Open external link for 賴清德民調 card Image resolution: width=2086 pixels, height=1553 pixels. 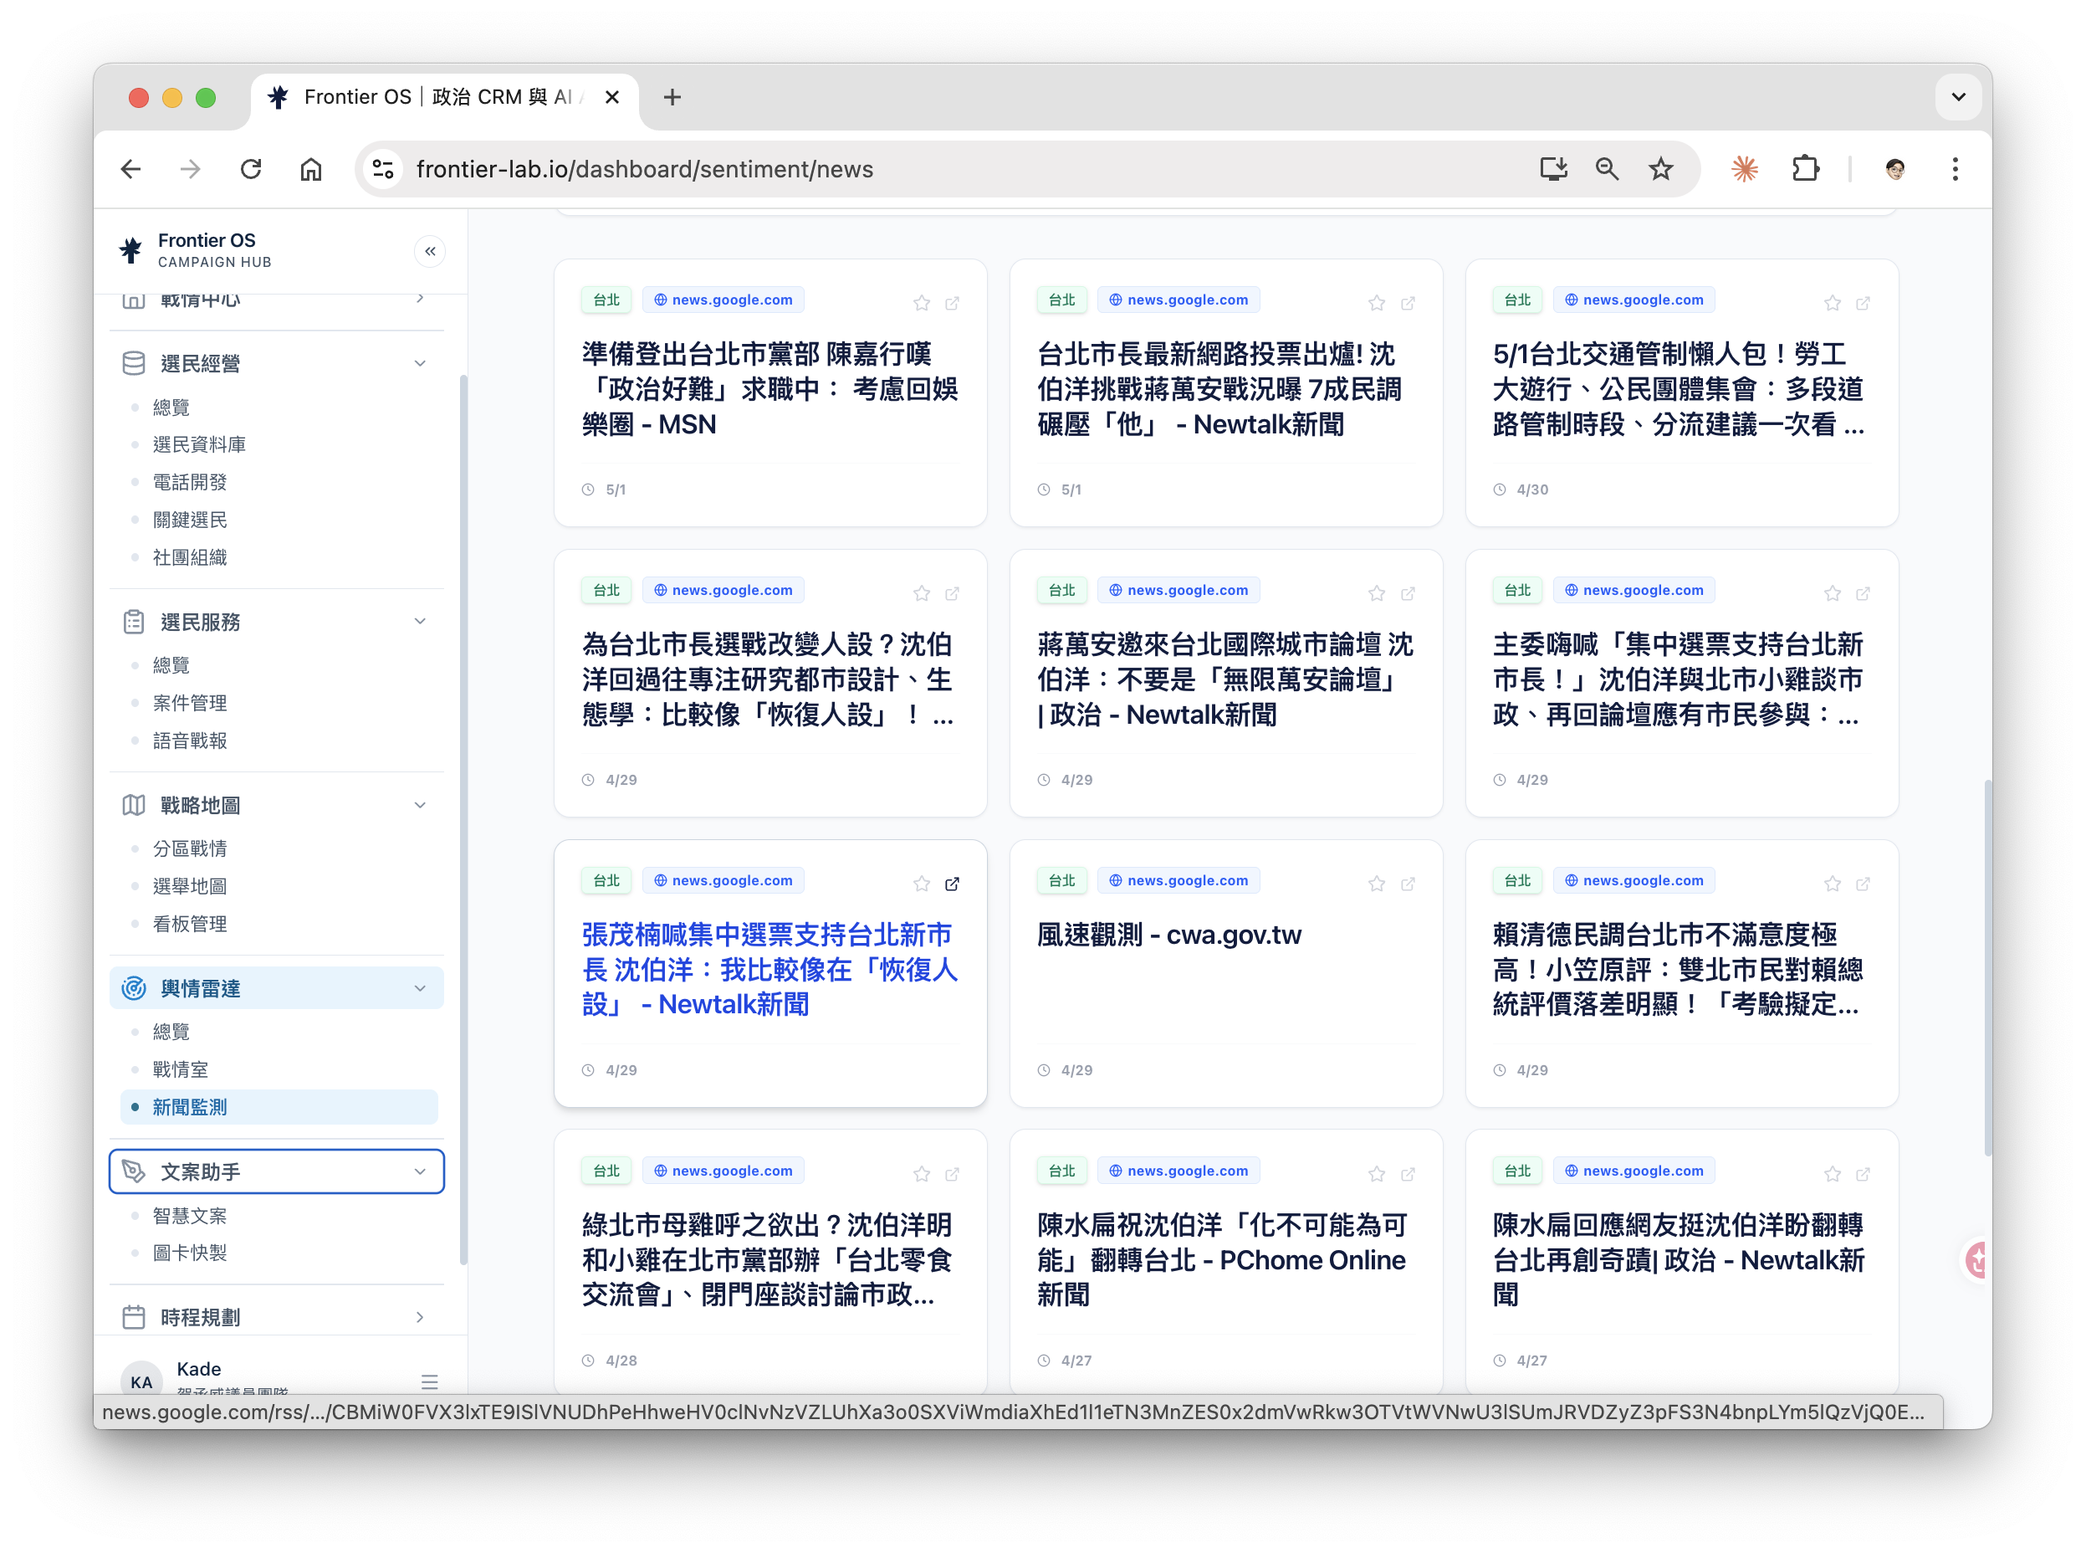click(x=1864, y=884)
